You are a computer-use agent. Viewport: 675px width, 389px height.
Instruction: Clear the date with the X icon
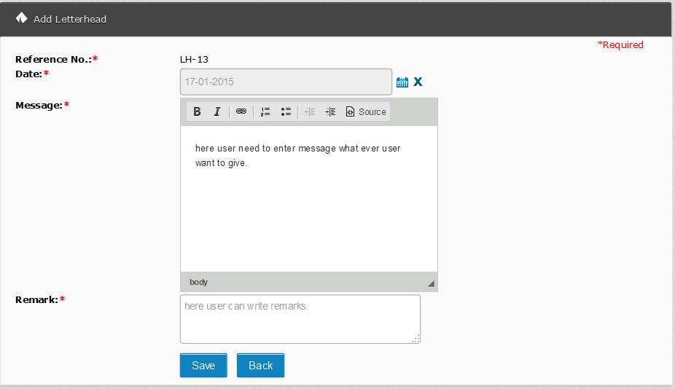(418, 82)
